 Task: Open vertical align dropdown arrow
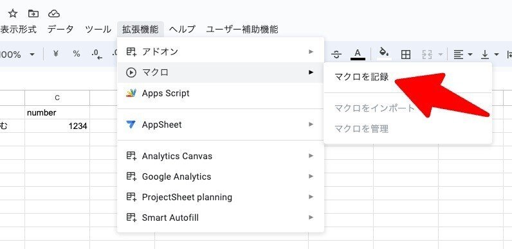click(x=497, y=55)
